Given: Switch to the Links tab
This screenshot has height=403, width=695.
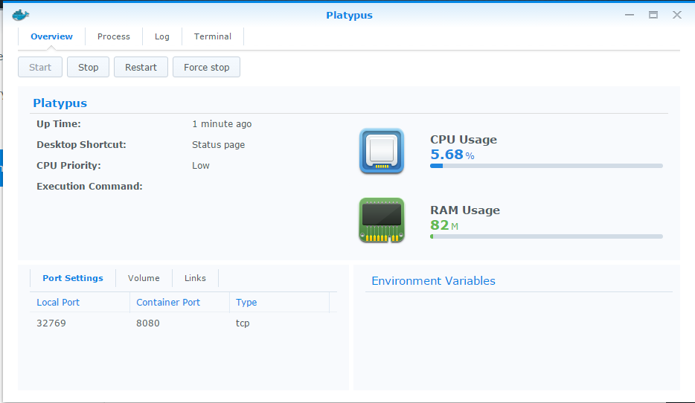Looking at the screenshot, I should click(195, 278).
